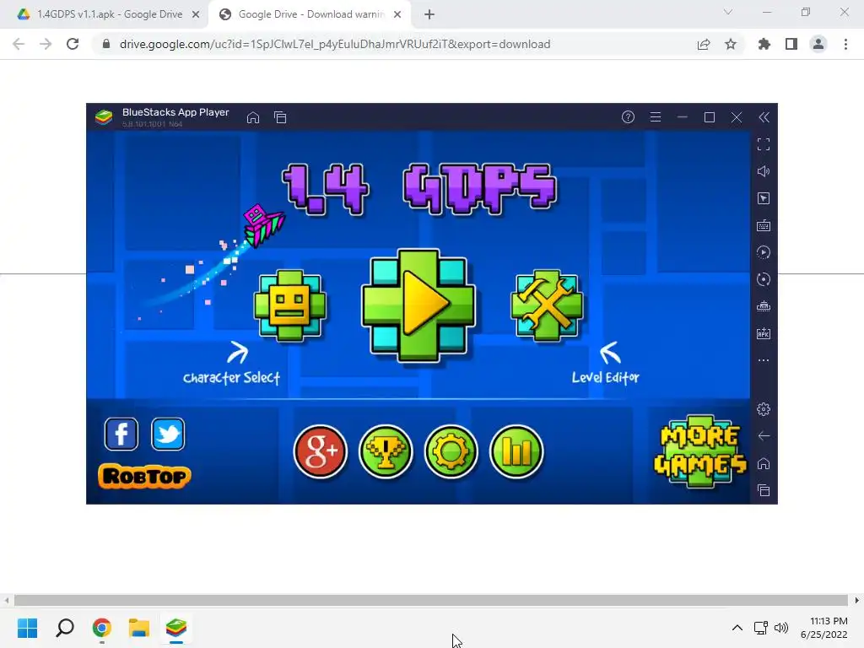Toggle BlueStacks volume speaker icon
Image resolution: width=864 pixels, height=648 pixels.
coord(764,171)
